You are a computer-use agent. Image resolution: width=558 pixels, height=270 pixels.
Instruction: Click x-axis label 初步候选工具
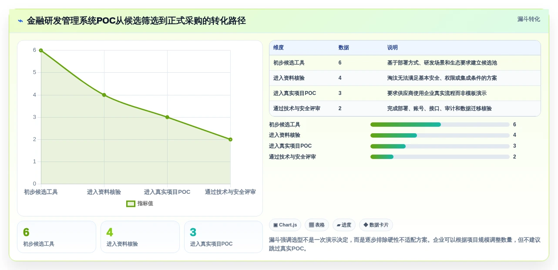(x=41, y=192)
